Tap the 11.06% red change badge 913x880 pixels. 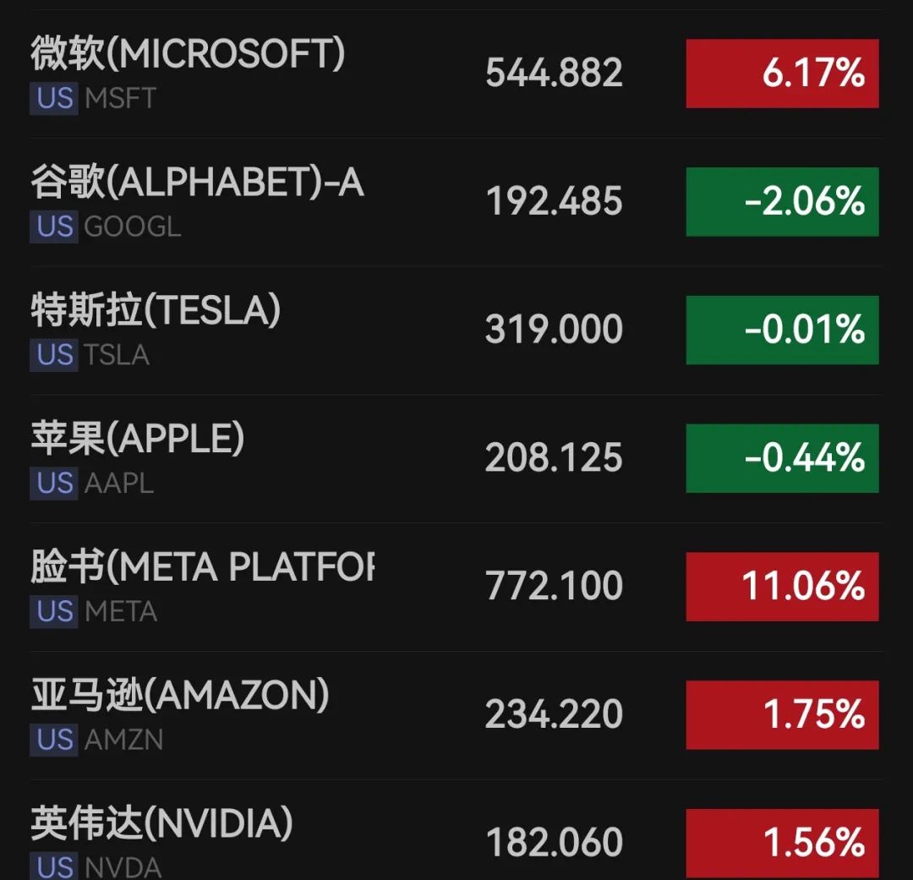(x=782, y=587)
